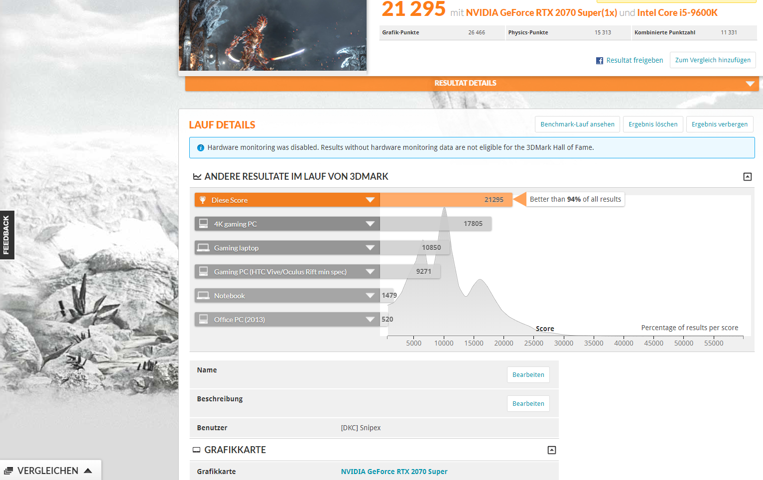Viewport: 763px width, 480px height.
Task: Click the monitor icon for Office PC (2013)
Action: [203, 319]
